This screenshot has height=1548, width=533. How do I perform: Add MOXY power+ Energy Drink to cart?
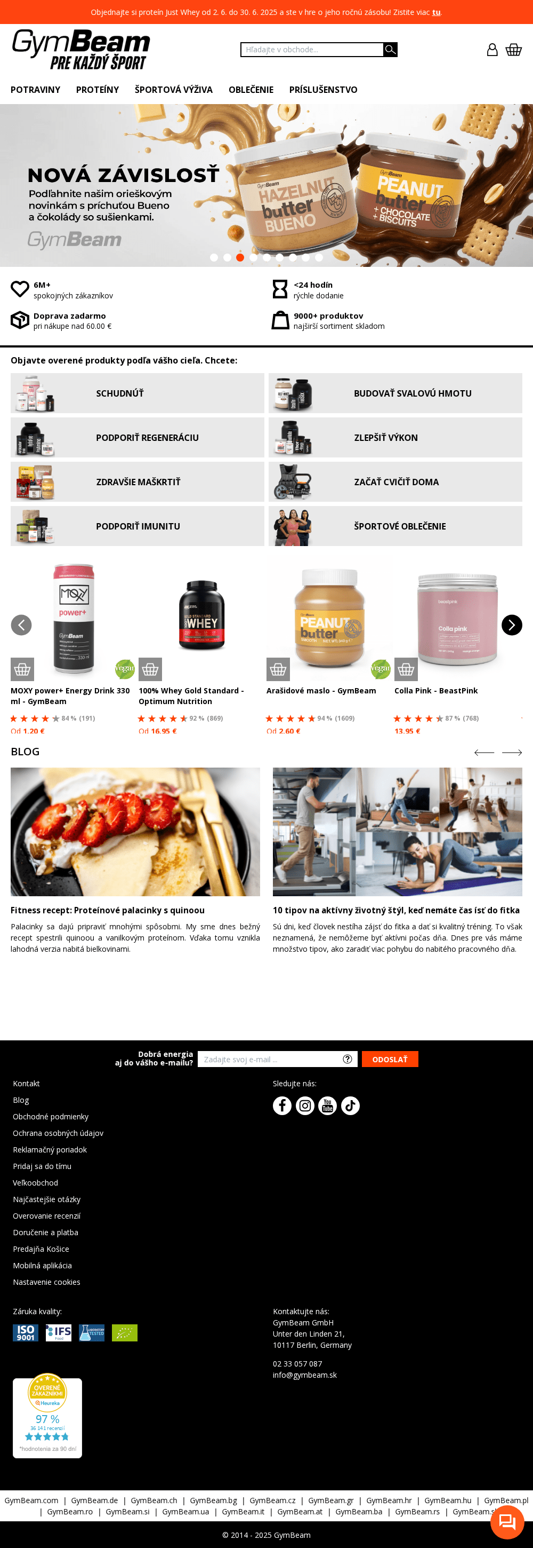tap(22, 669)
